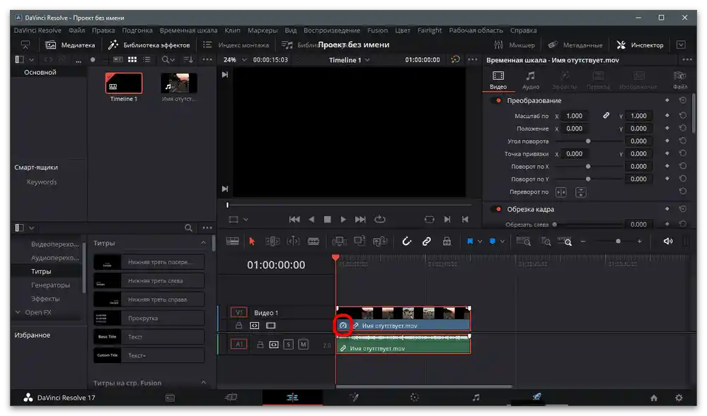
Task: Select the dynamic trim tool
Action: coord(293,242)
